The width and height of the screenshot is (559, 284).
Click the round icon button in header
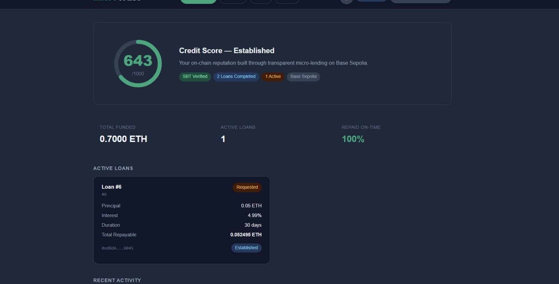coord(346,1)
